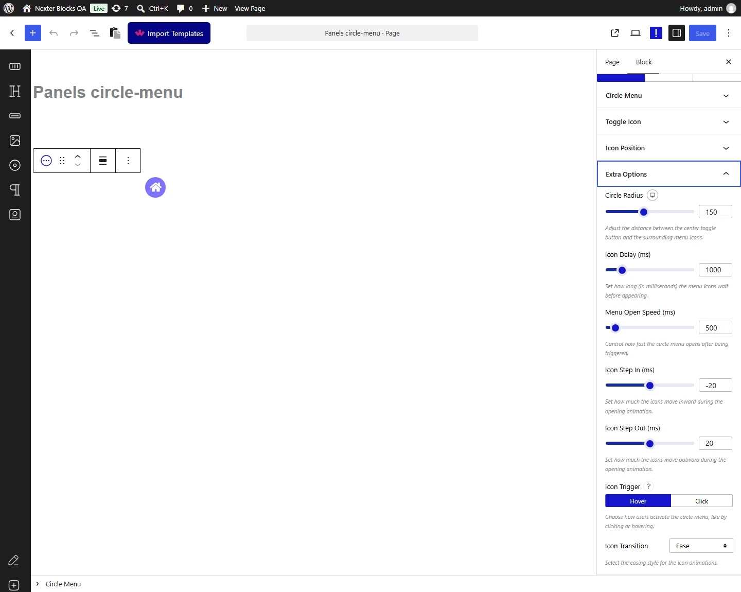
Task: Expand the Icon Position panel
Action: point(668,148)
